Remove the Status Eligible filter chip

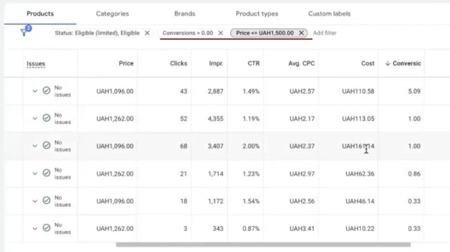tap(147, 33)
